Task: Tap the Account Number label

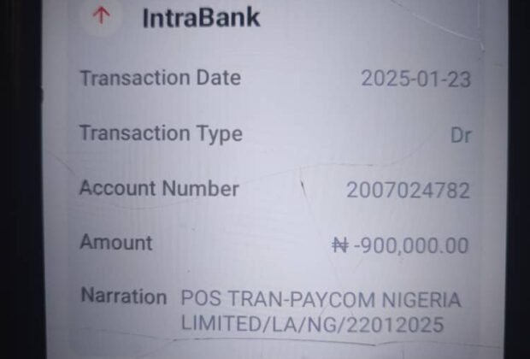Action: point(160,188)
